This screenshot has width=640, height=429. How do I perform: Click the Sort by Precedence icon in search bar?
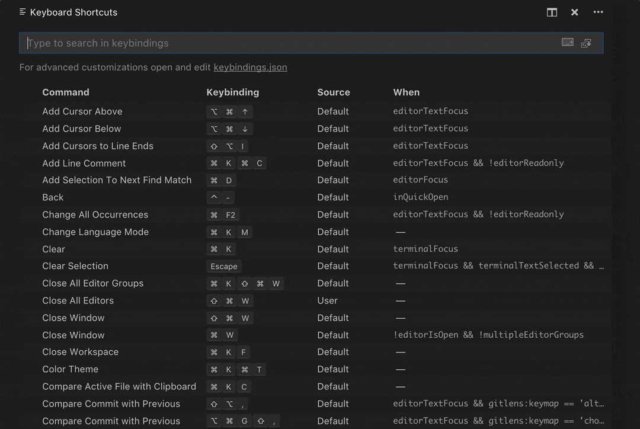coord(587,42)
